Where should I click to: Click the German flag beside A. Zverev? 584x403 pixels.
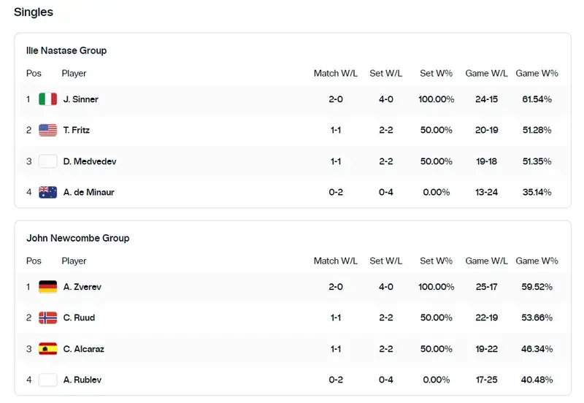point(47,287)
